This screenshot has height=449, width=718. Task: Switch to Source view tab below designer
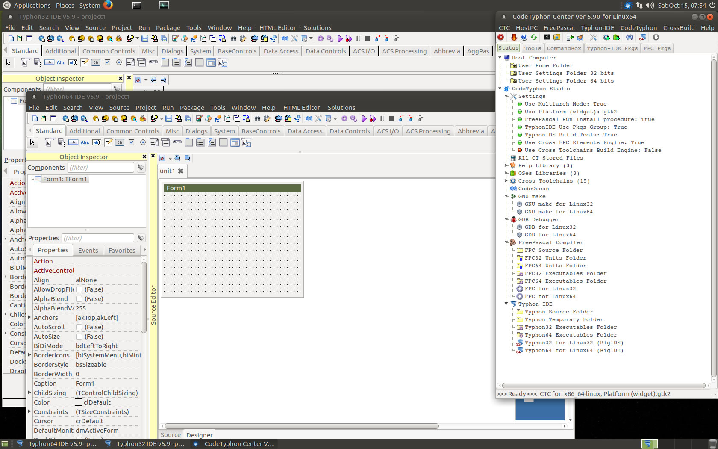171,435
